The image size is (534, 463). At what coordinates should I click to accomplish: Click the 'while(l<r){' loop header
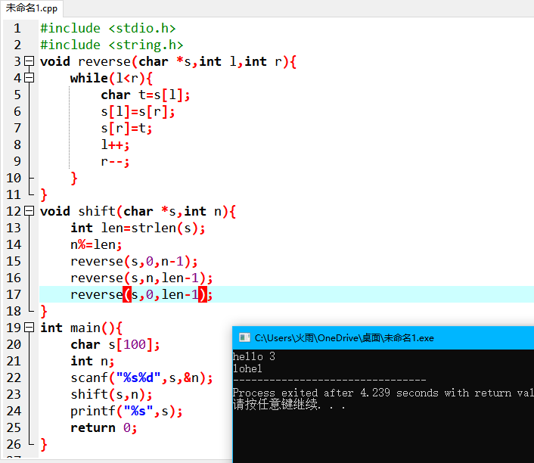(x=111, y=79)
